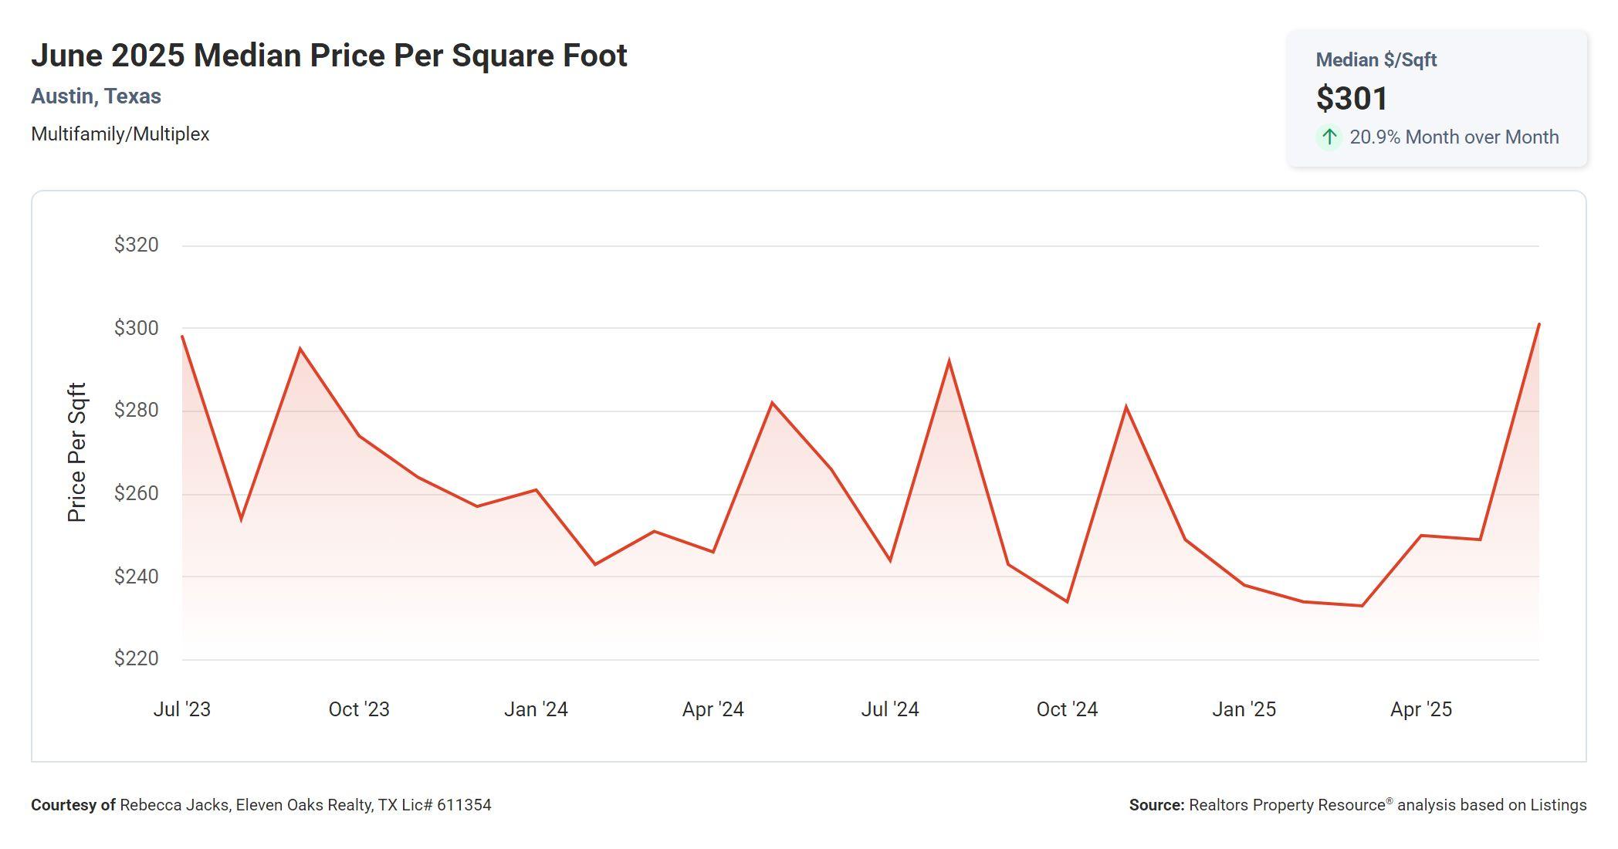Click the Jan '25 x-axis label
The height and width of the screenshot is (849, 1618).
(x=1244, y=709)
